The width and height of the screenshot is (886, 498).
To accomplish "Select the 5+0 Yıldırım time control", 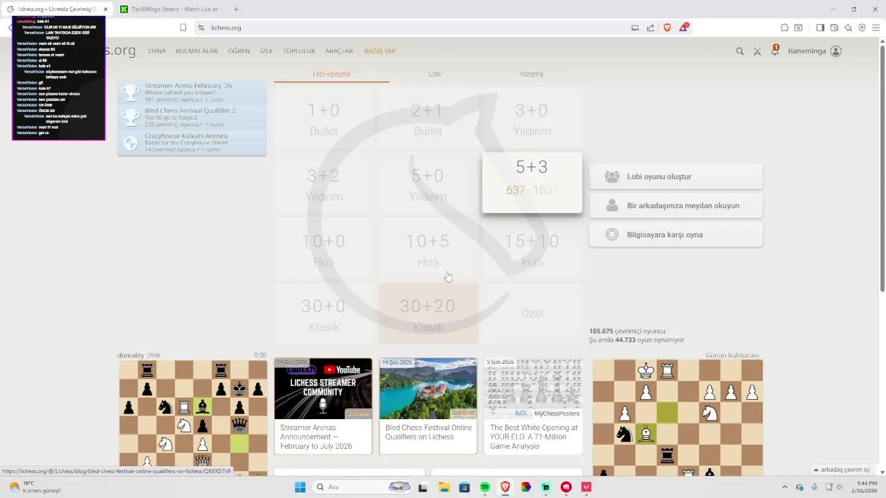I will (428, 185).
